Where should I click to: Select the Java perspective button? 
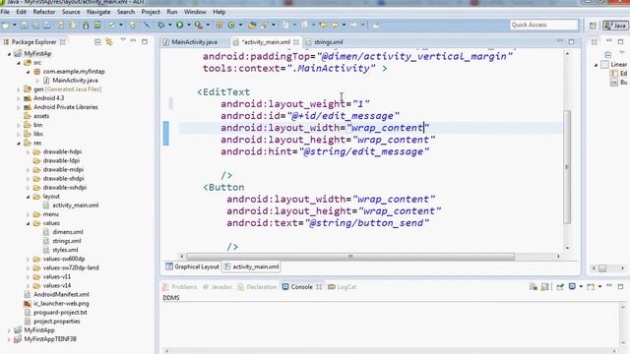[615, 26]
